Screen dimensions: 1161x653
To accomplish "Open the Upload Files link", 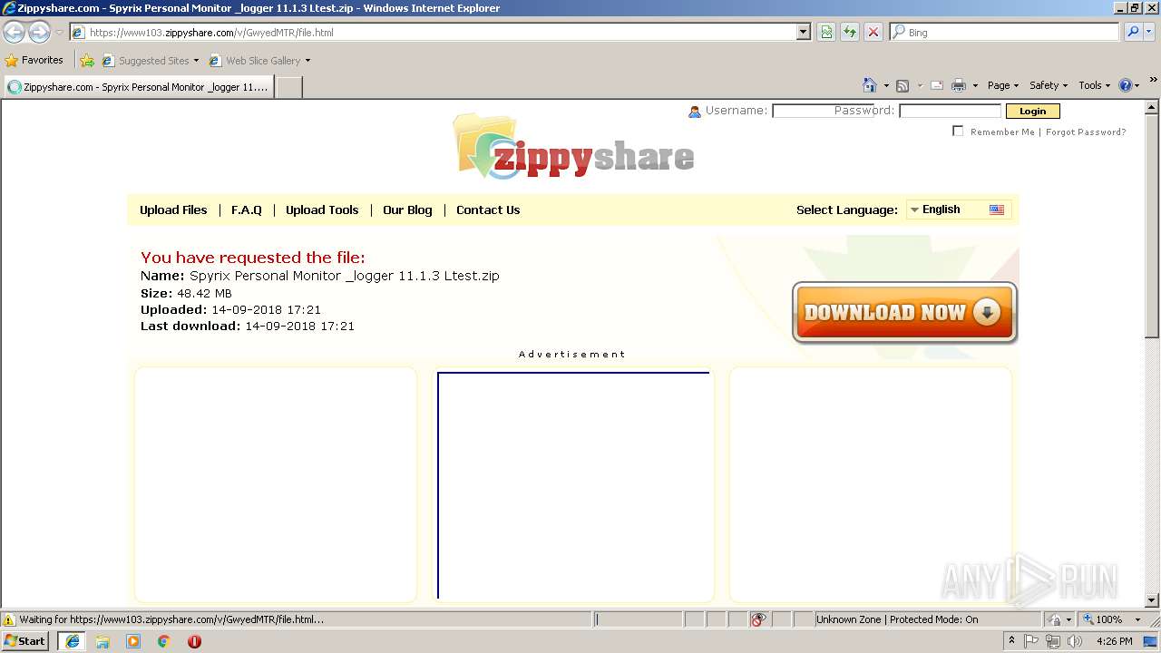I will pos(173,210).
